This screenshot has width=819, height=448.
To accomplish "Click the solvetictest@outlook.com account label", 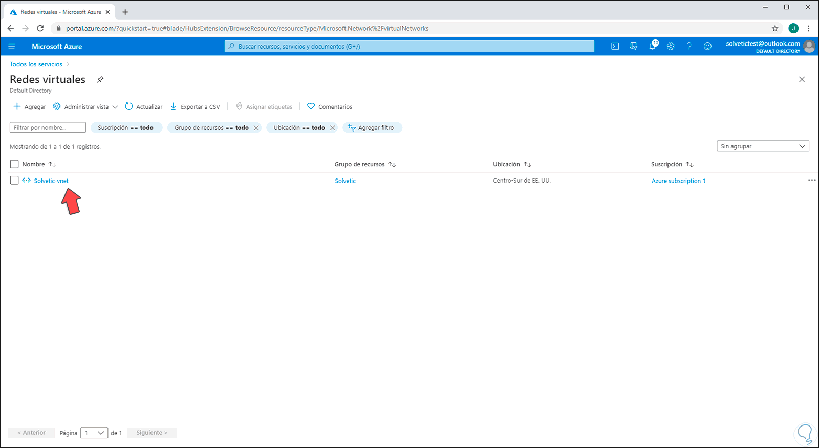I will click(763, 43).
